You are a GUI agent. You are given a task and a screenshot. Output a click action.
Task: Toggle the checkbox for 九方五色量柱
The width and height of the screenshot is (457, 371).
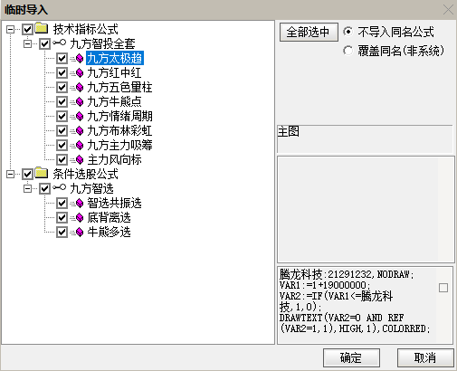tap(62, 87)
